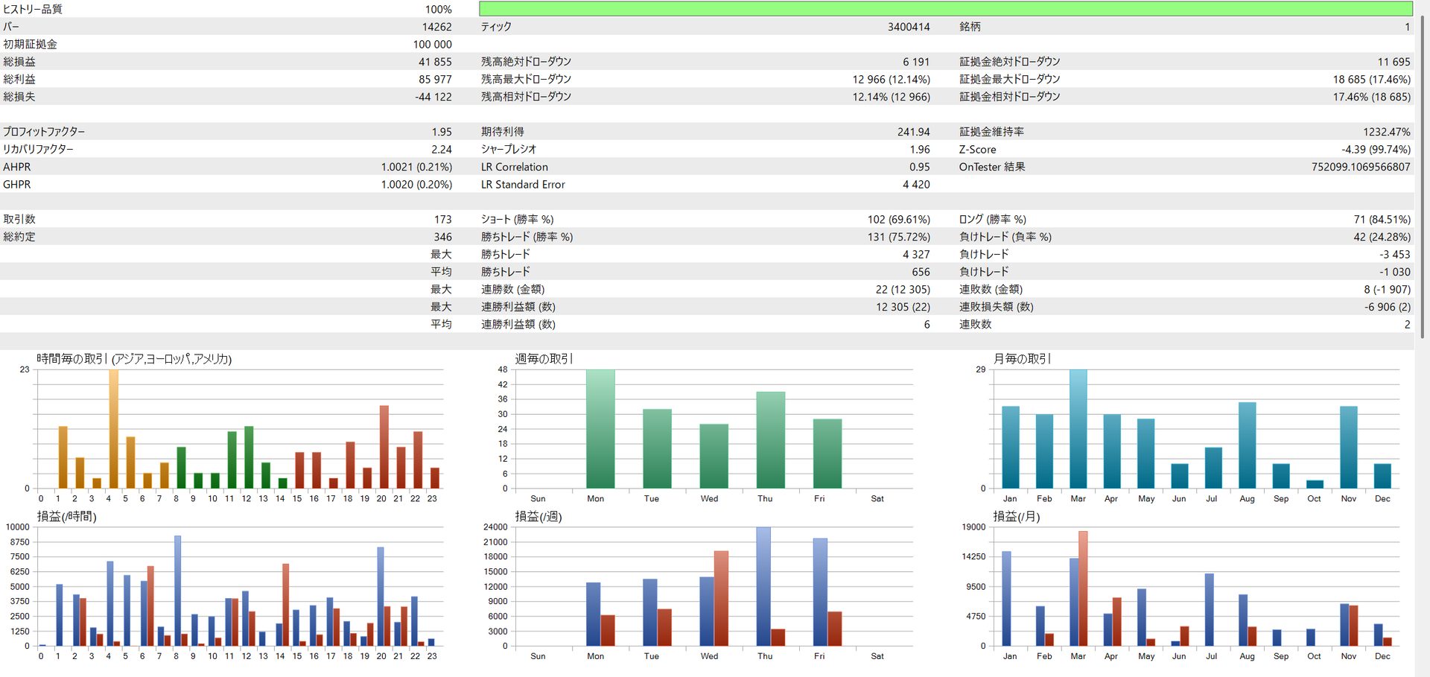Image resolution: width=1430 pixels, height=677 pixels.
Task: Click the hour 8 blue bar in hourly P/L chart
Action: [x=177, y=591]
